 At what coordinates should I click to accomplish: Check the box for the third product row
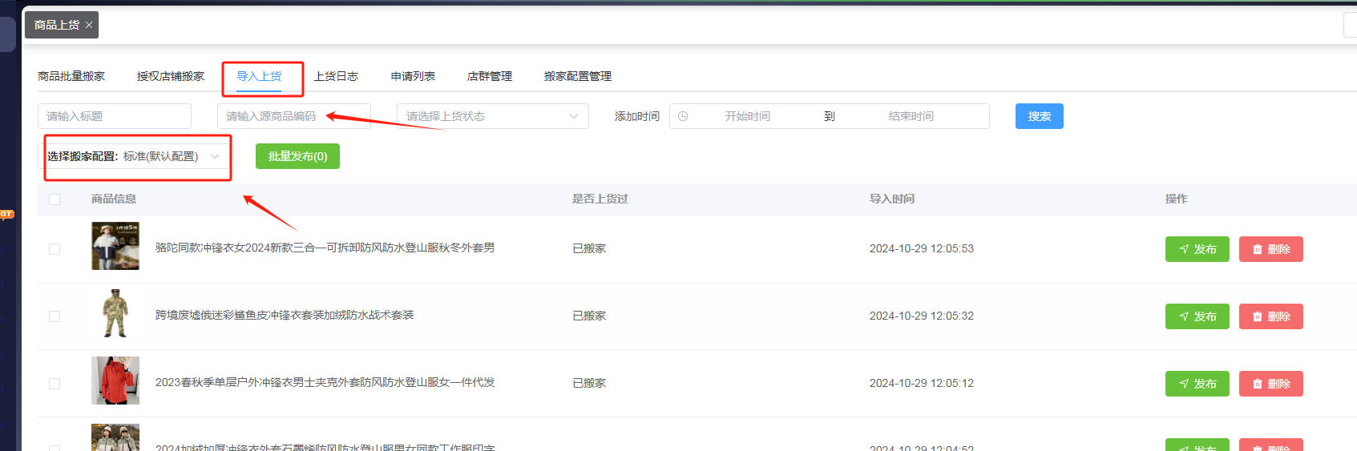[x=55, y=384]
